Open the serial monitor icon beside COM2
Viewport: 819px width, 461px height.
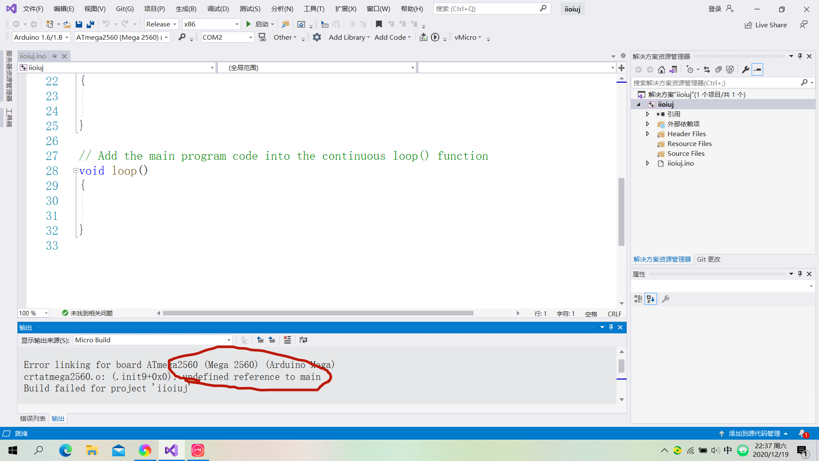point(262,38)
